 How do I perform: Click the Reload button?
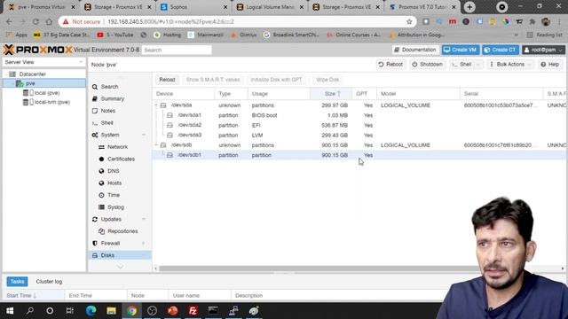click(x=167, y=80)
